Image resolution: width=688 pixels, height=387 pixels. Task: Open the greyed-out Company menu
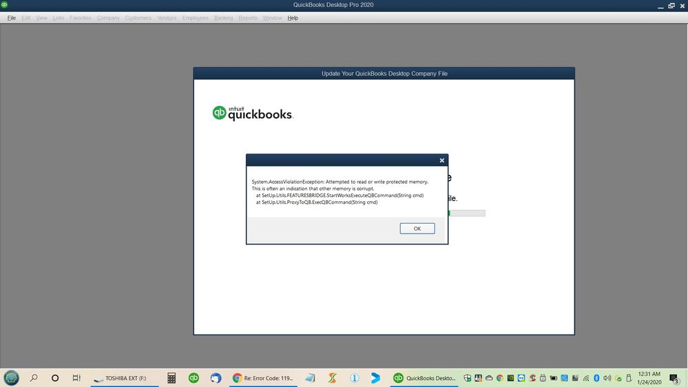(108, 18)
